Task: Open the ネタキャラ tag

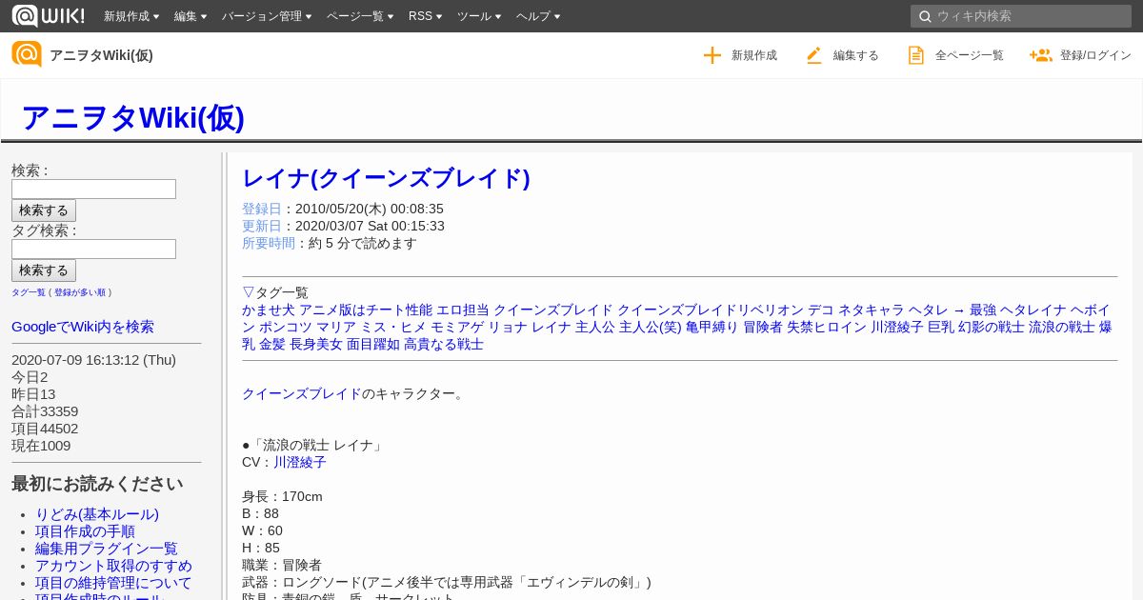Action: pos(872,310)
